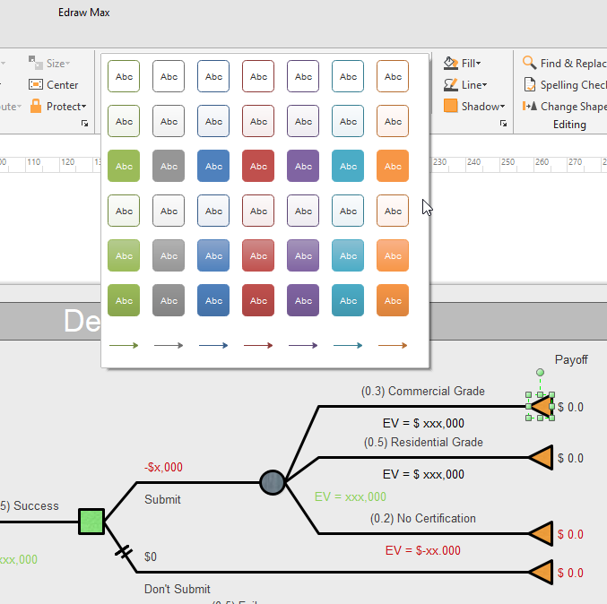Open the Line style dropdown
The height and width of the screenshot is (604, 607).
[465, 85]
